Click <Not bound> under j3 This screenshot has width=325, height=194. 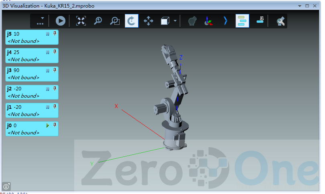point(23,78)
